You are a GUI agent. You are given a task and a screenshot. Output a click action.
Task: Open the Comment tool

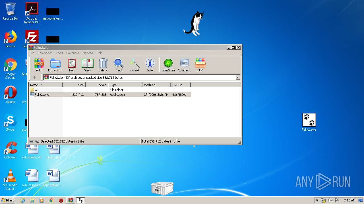coord(184,65)
